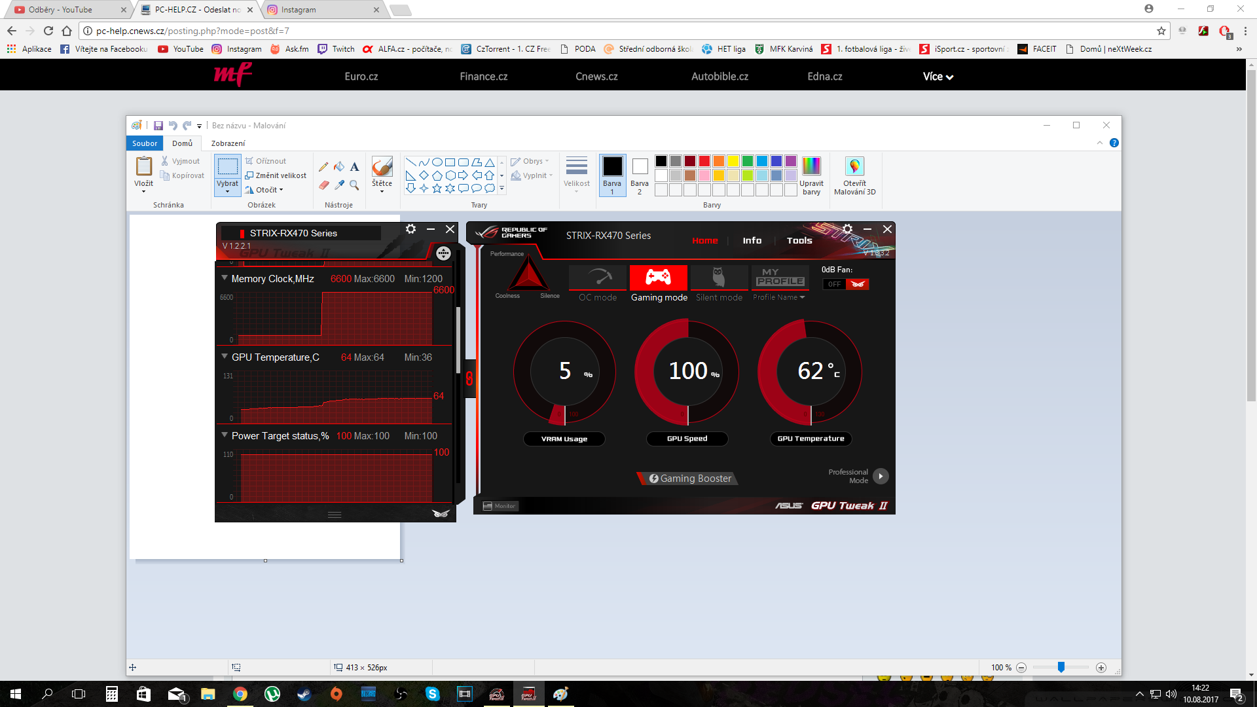Expand the Více menu on the website header
The height and width of the screenshot is (707, 1257).
(938, 77)
